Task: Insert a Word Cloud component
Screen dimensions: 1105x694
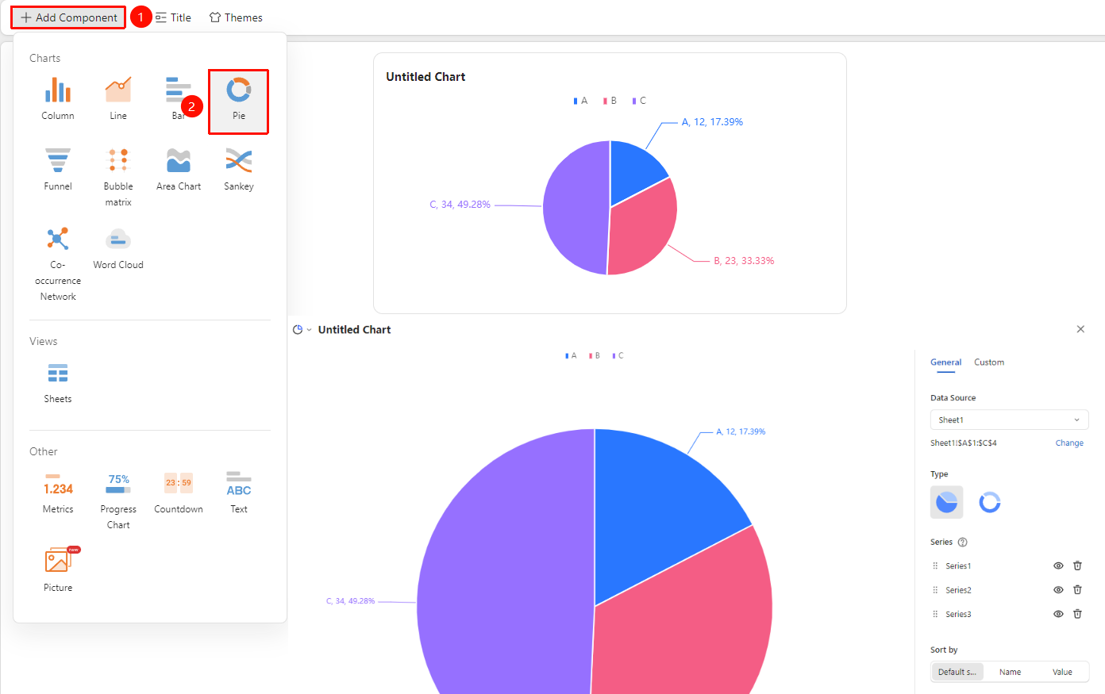Action: 118,248
